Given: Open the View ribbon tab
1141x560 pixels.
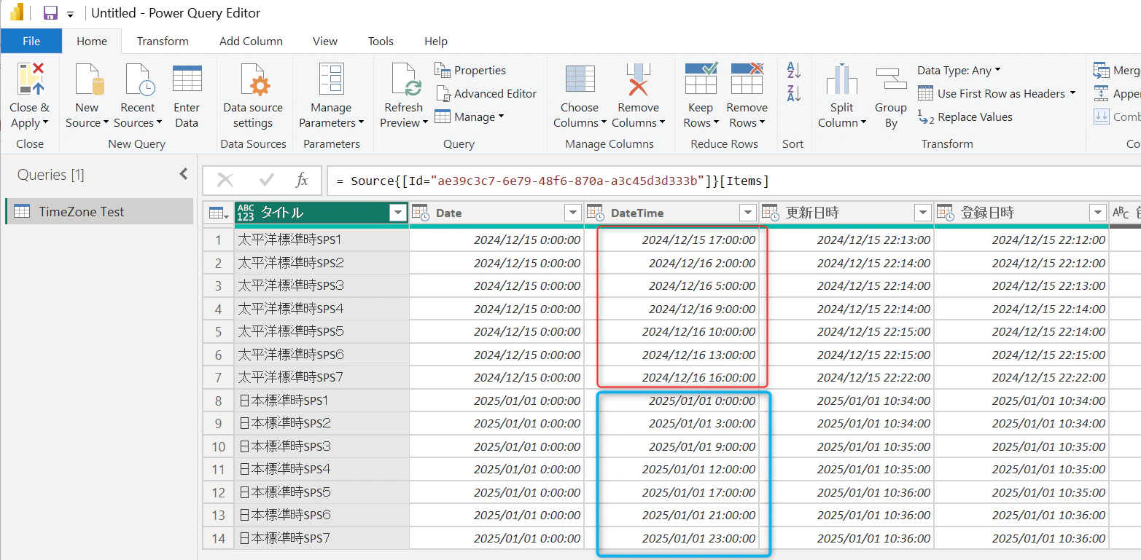Looking at the screenshot, I should point(325,41).
